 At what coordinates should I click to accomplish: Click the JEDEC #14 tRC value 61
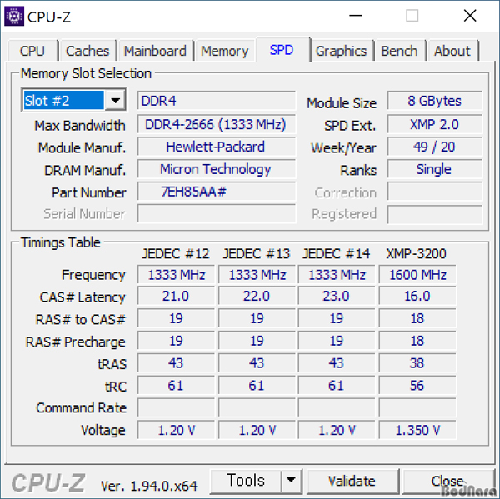coord(337,385)
